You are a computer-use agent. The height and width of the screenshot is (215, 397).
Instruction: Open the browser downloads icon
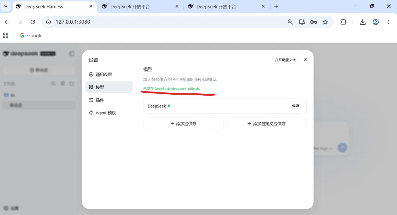[362, 22]
